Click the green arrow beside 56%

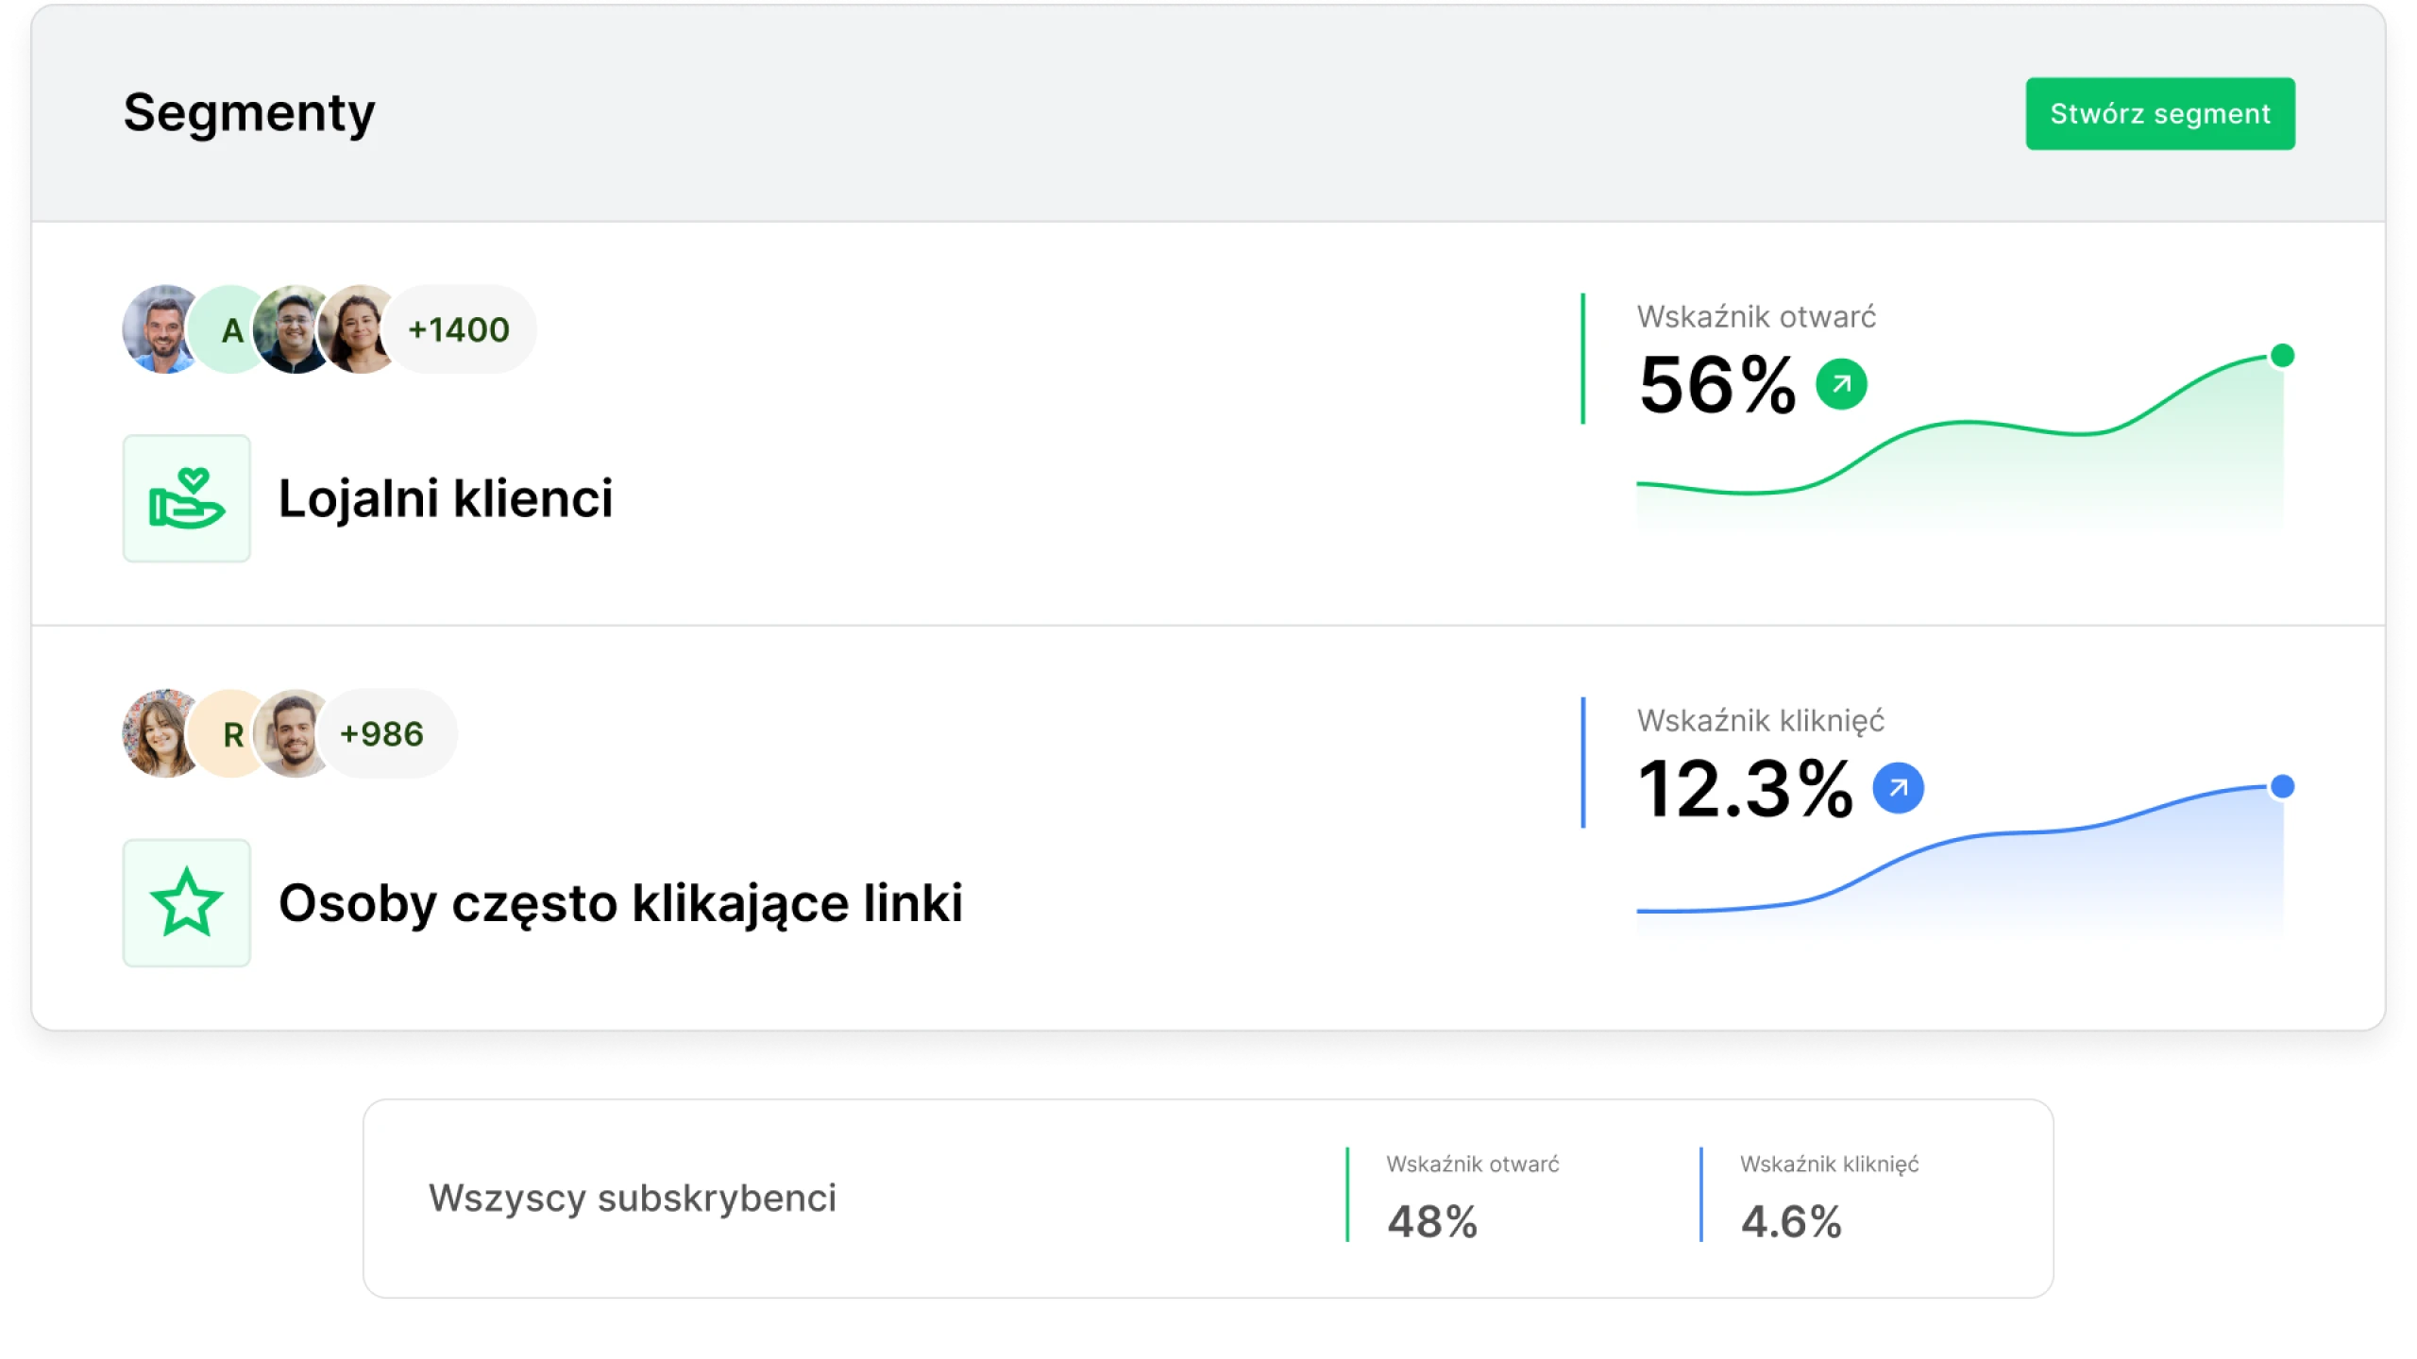tap(1841, 384)
